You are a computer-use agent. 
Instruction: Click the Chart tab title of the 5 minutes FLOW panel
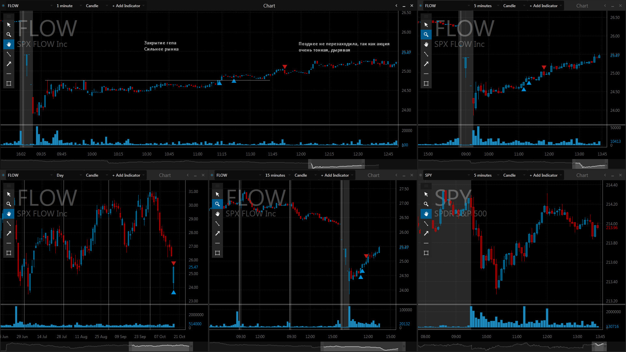point(582,6)
